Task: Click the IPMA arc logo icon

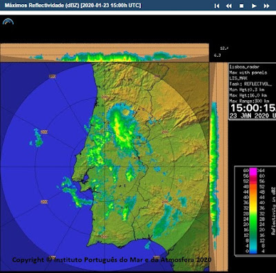Action: [x=8, y=21]
